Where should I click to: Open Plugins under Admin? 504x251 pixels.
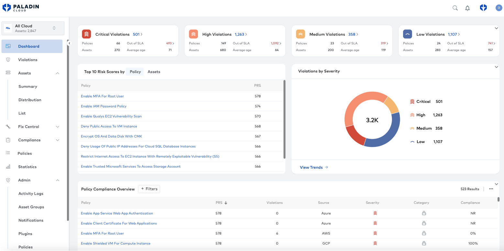[25, 234]
